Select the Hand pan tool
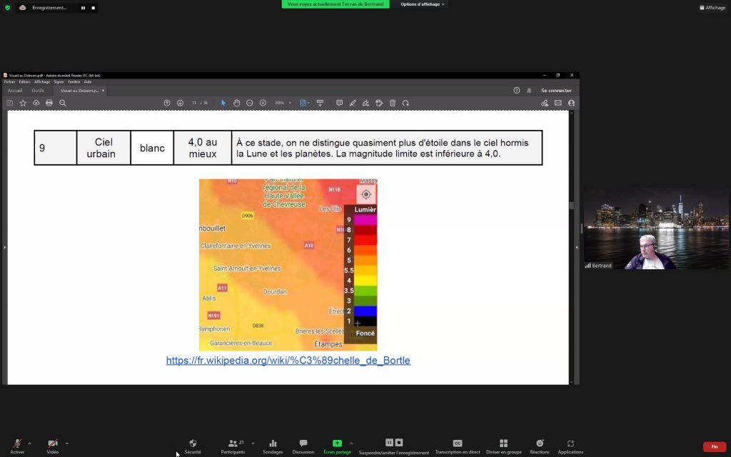 point(236,103)
